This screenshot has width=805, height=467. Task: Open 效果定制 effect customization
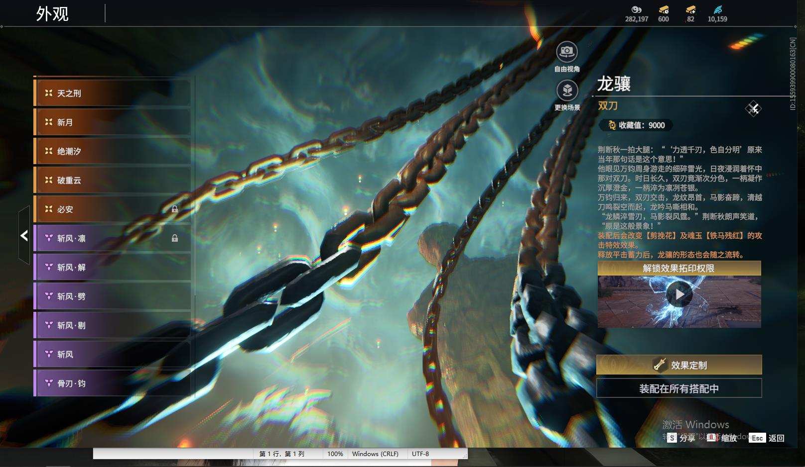(x=679, y=365)
